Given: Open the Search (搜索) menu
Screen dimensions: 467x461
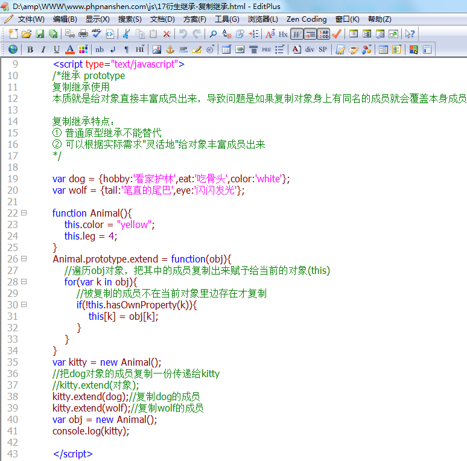Looking at the screenshot, I should [130, 19].
